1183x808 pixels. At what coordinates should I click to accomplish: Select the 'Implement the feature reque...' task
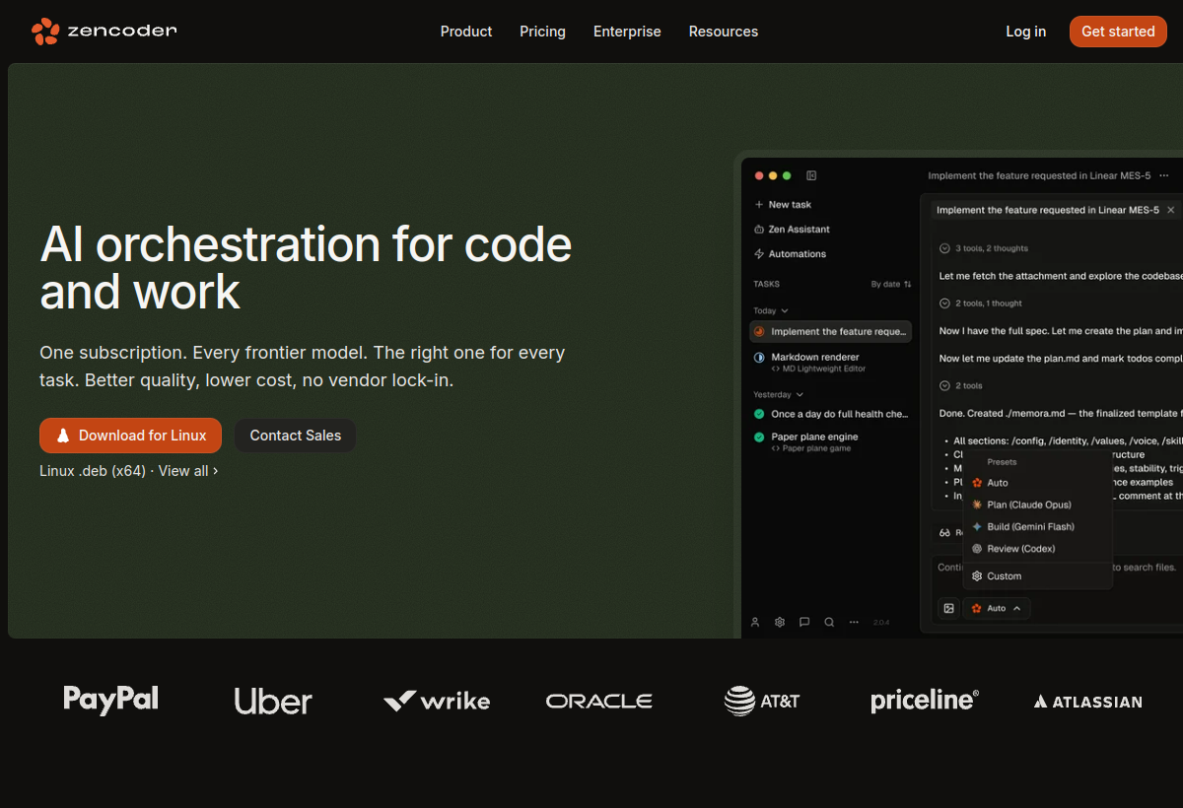click(x=830, y=332)
